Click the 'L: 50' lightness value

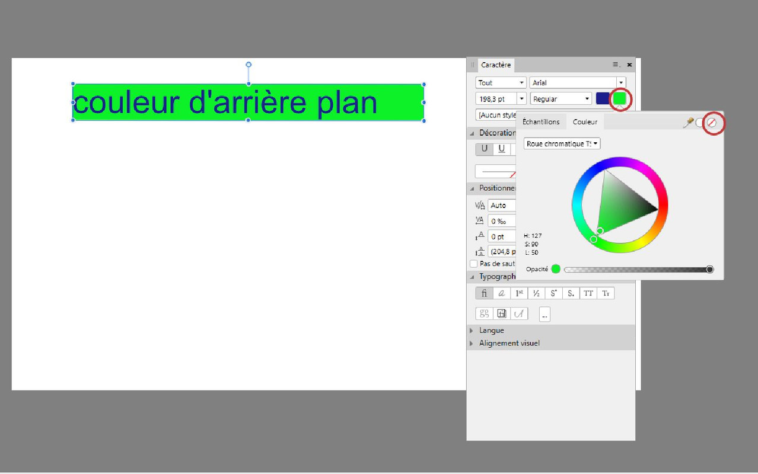pos(531,252)
